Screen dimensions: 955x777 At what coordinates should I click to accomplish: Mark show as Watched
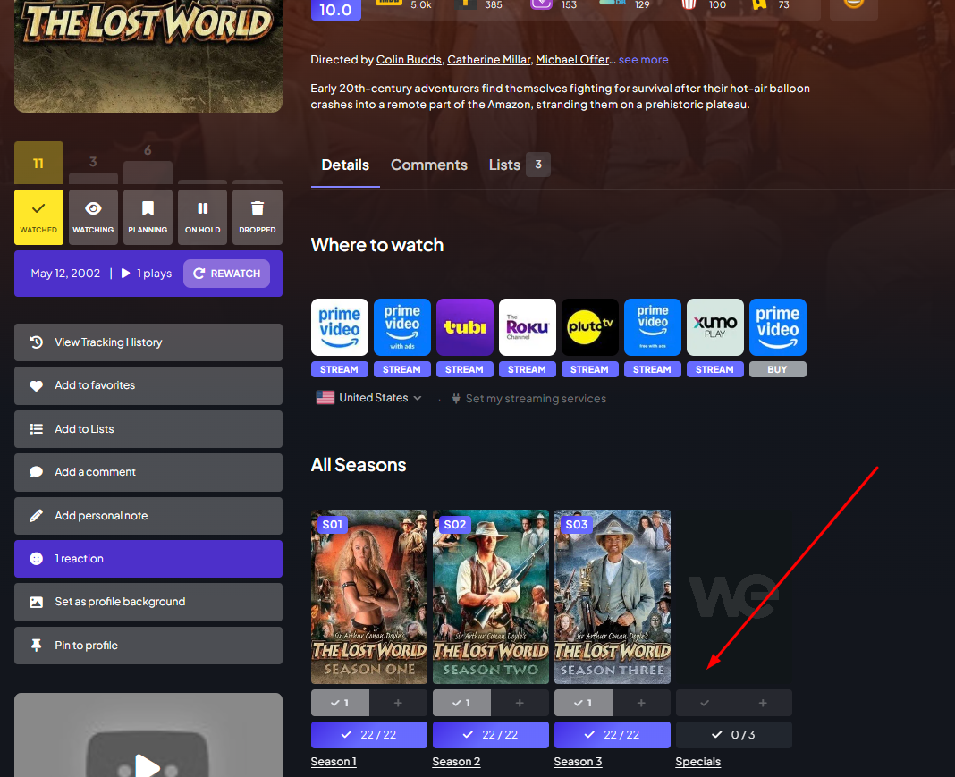[x=38, y=216]
